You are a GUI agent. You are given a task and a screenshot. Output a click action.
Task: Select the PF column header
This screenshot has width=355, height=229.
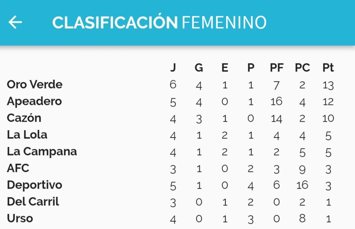(x=277, y=68)
